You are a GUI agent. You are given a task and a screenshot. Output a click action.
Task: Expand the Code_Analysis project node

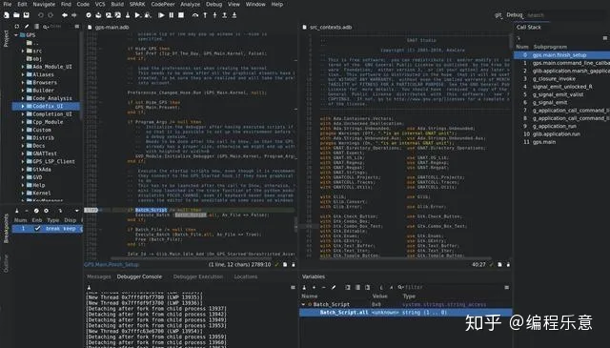click(23, 98)
